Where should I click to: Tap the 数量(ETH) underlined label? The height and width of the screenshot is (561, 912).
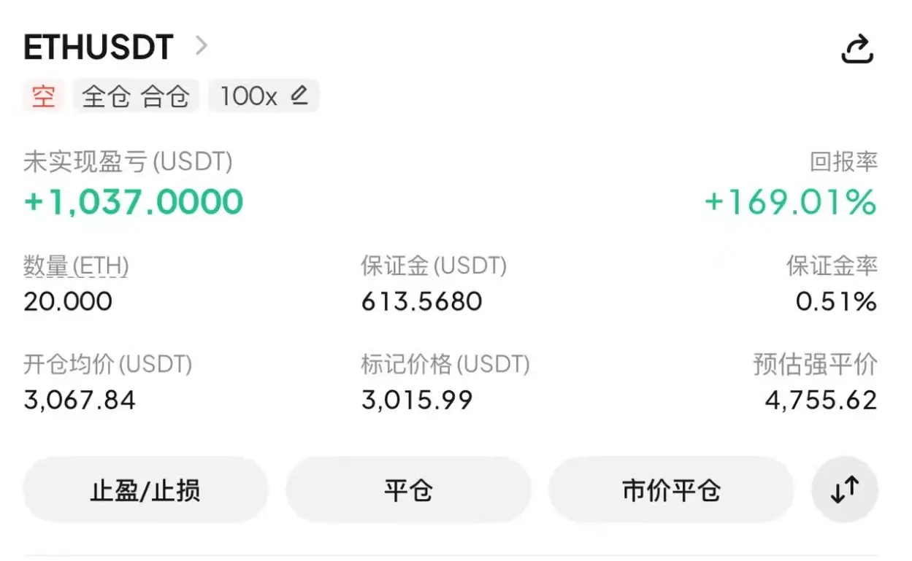76,266
